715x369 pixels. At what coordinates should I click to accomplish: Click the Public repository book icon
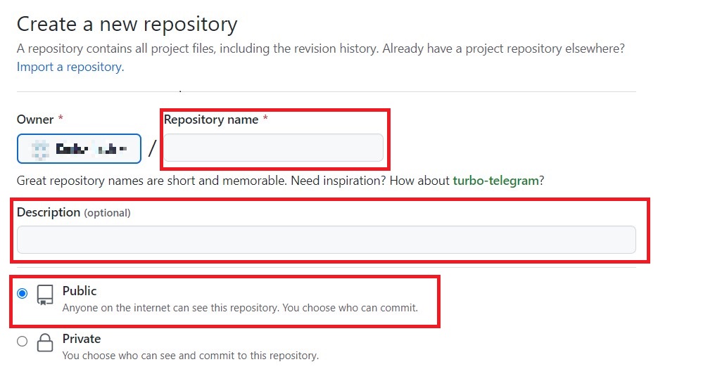(45, 295)
